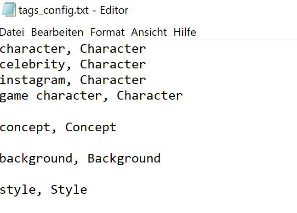297x213 pixels.
Task: Click "Character" on the game character line
Action: pyautogui.click(x=150, y=95)
